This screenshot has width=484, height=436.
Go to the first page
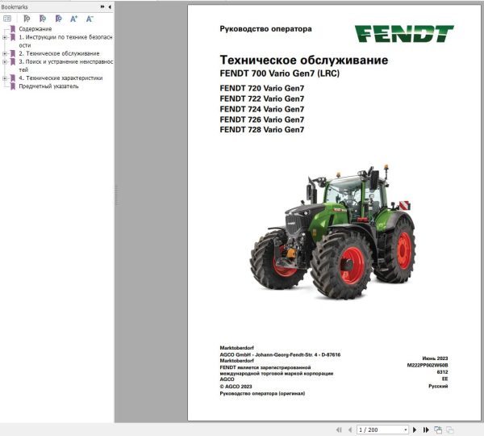339,430
